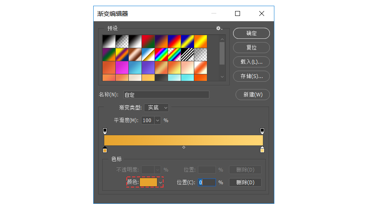Select the dark gray gradient preset
This screenshot has height=212, width=368.
[x=161, y=78]
